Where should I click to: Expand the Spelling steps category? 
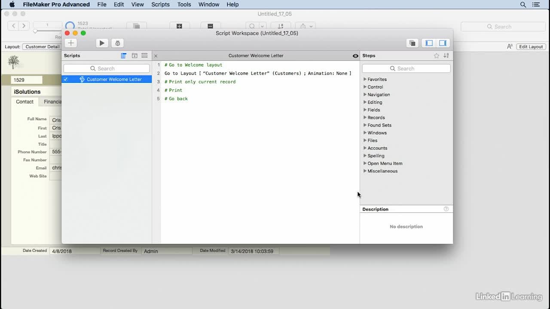[365, 156]
